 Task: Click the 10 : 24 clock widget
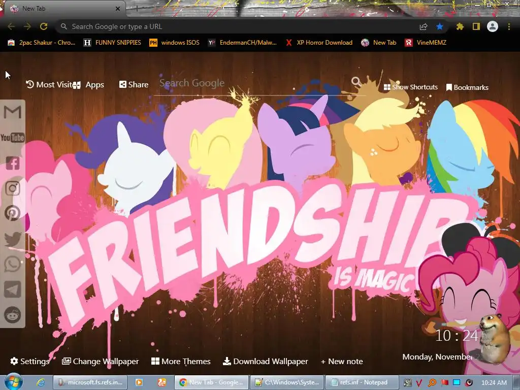click(x=457, y=336)
